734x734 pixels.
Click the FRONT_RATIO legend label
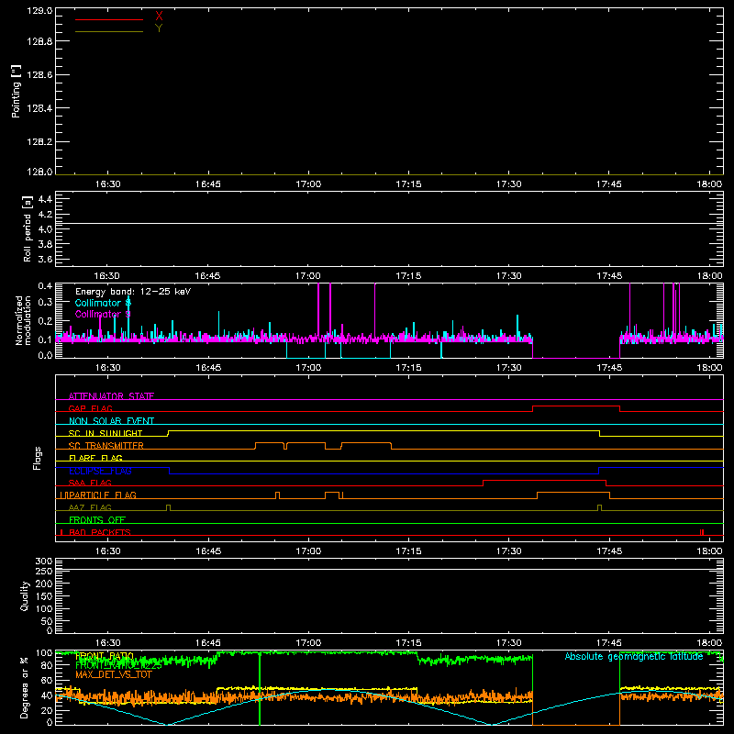105,656
